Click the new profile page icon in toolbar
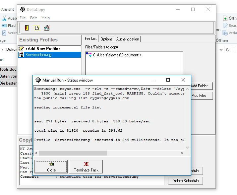This screenshot has width=237, height=195. tap(37, 28)
